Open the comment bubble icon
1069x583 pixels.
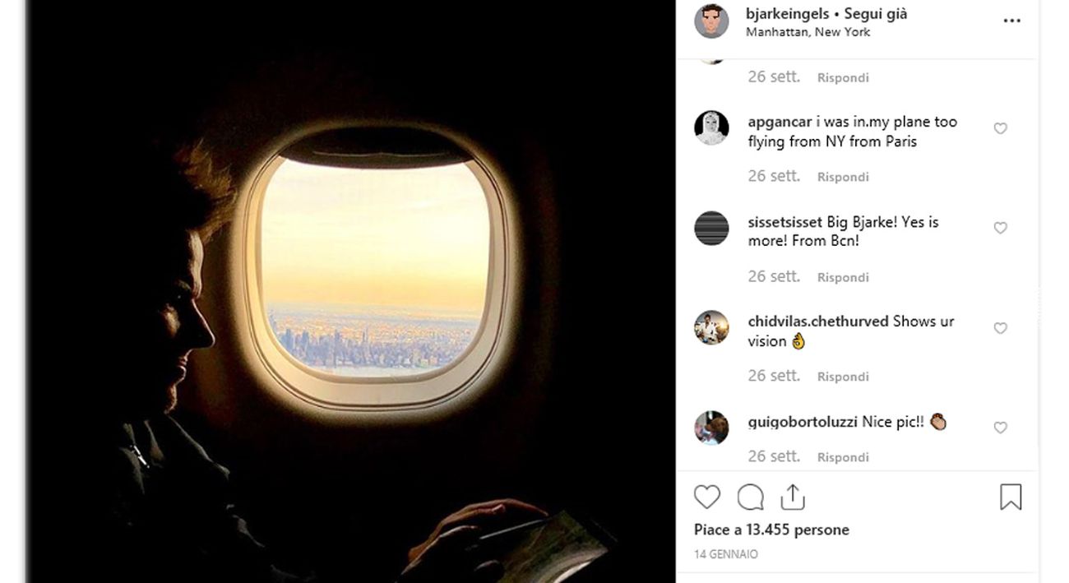(x=750, y=497)
